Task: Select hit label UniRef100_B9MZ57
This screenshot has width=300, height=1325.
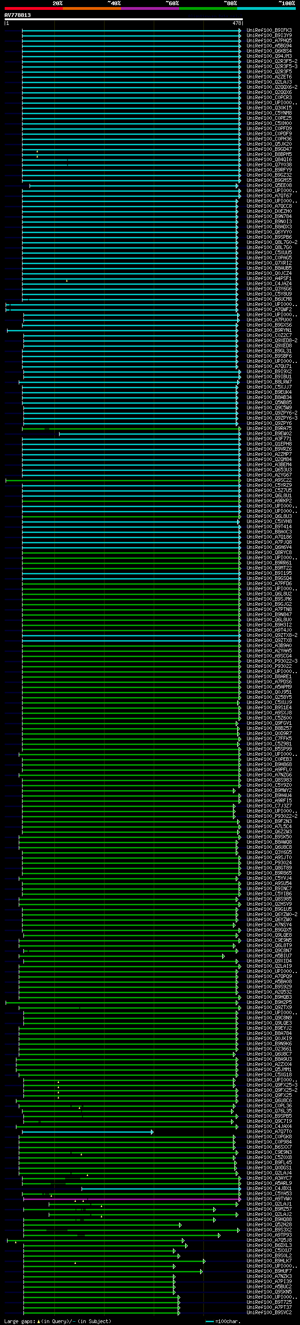Action: tap(269, 1209)
